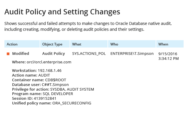Image resolution: width=188 pixels, height=132 pixels.
Task: Open SYS.ACTIONS_POL entry in What column
Action: 89,54
